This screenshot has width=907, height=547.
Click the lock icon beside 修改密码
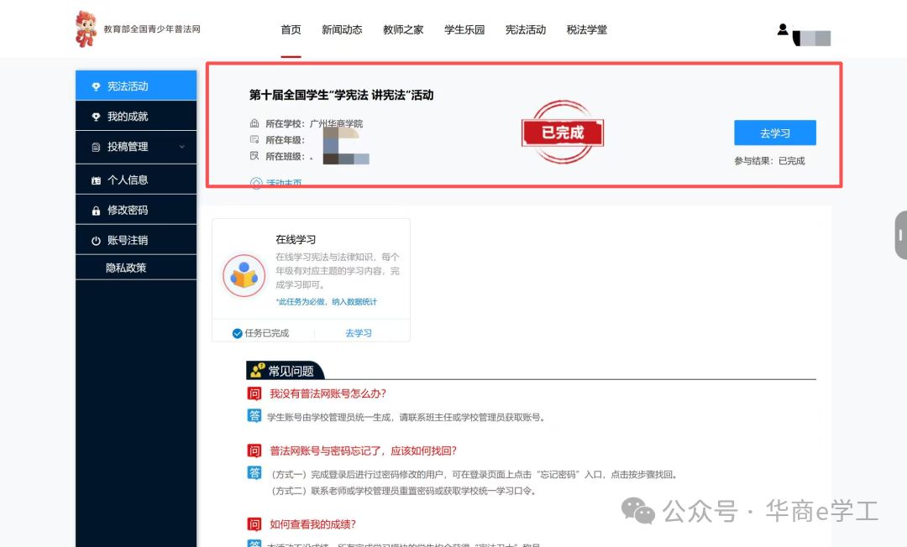96,211
